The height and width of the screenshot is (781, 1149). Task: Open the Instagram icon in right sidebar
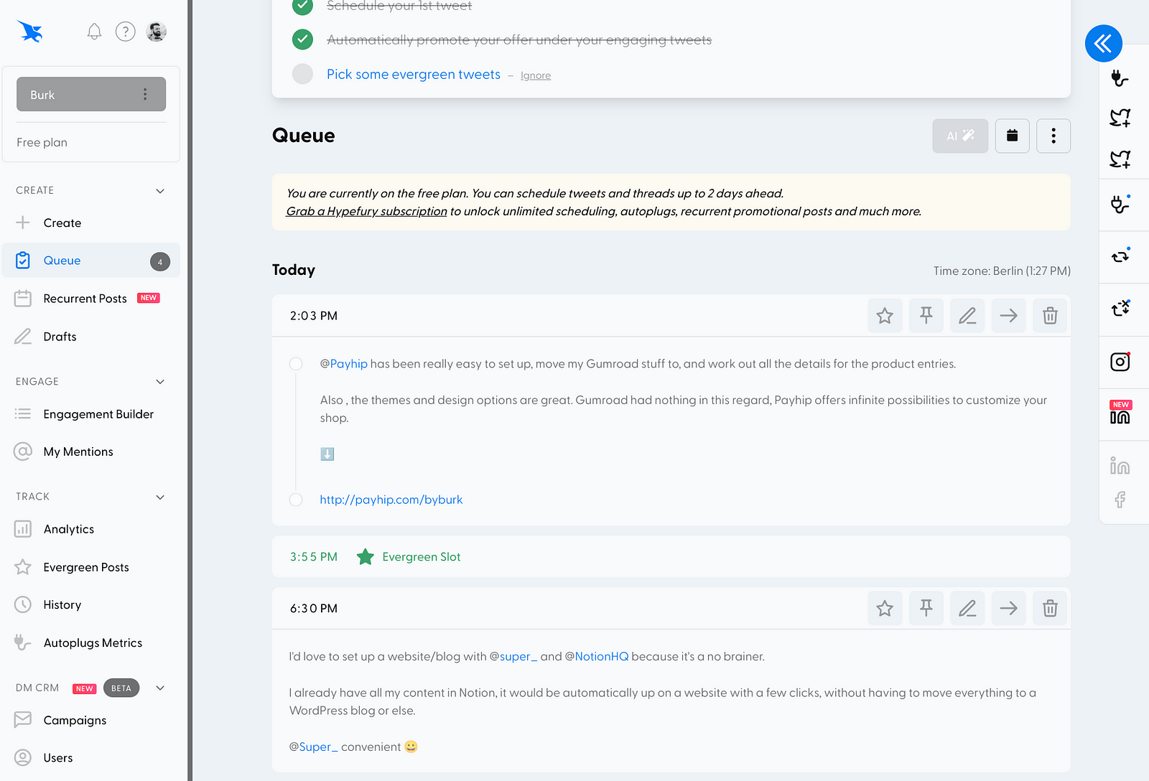pos(1120,362)
